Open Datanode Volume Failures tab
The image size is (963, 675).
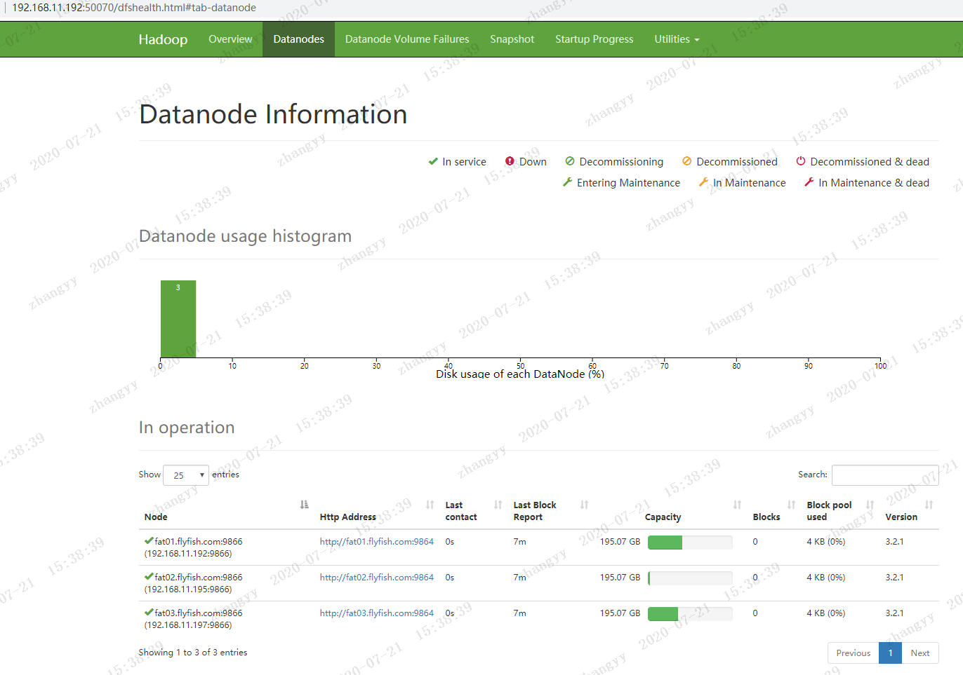(x=407, y=39)
